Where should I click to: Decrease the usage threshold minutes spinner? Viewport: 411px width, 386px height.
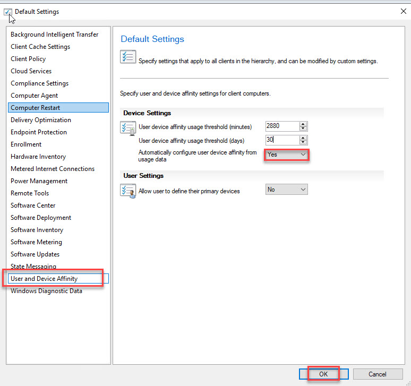[303, 129]
